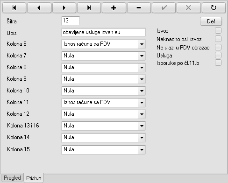Toggle the Usluga checkbox

(218, 55)
